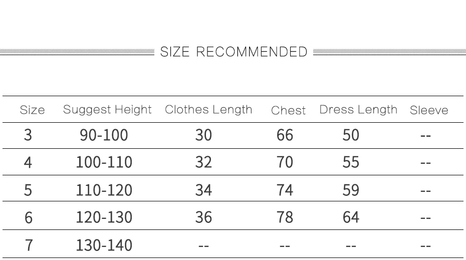Select chest value 70
The height and width of the screenshot is (260, 466).
285,162
